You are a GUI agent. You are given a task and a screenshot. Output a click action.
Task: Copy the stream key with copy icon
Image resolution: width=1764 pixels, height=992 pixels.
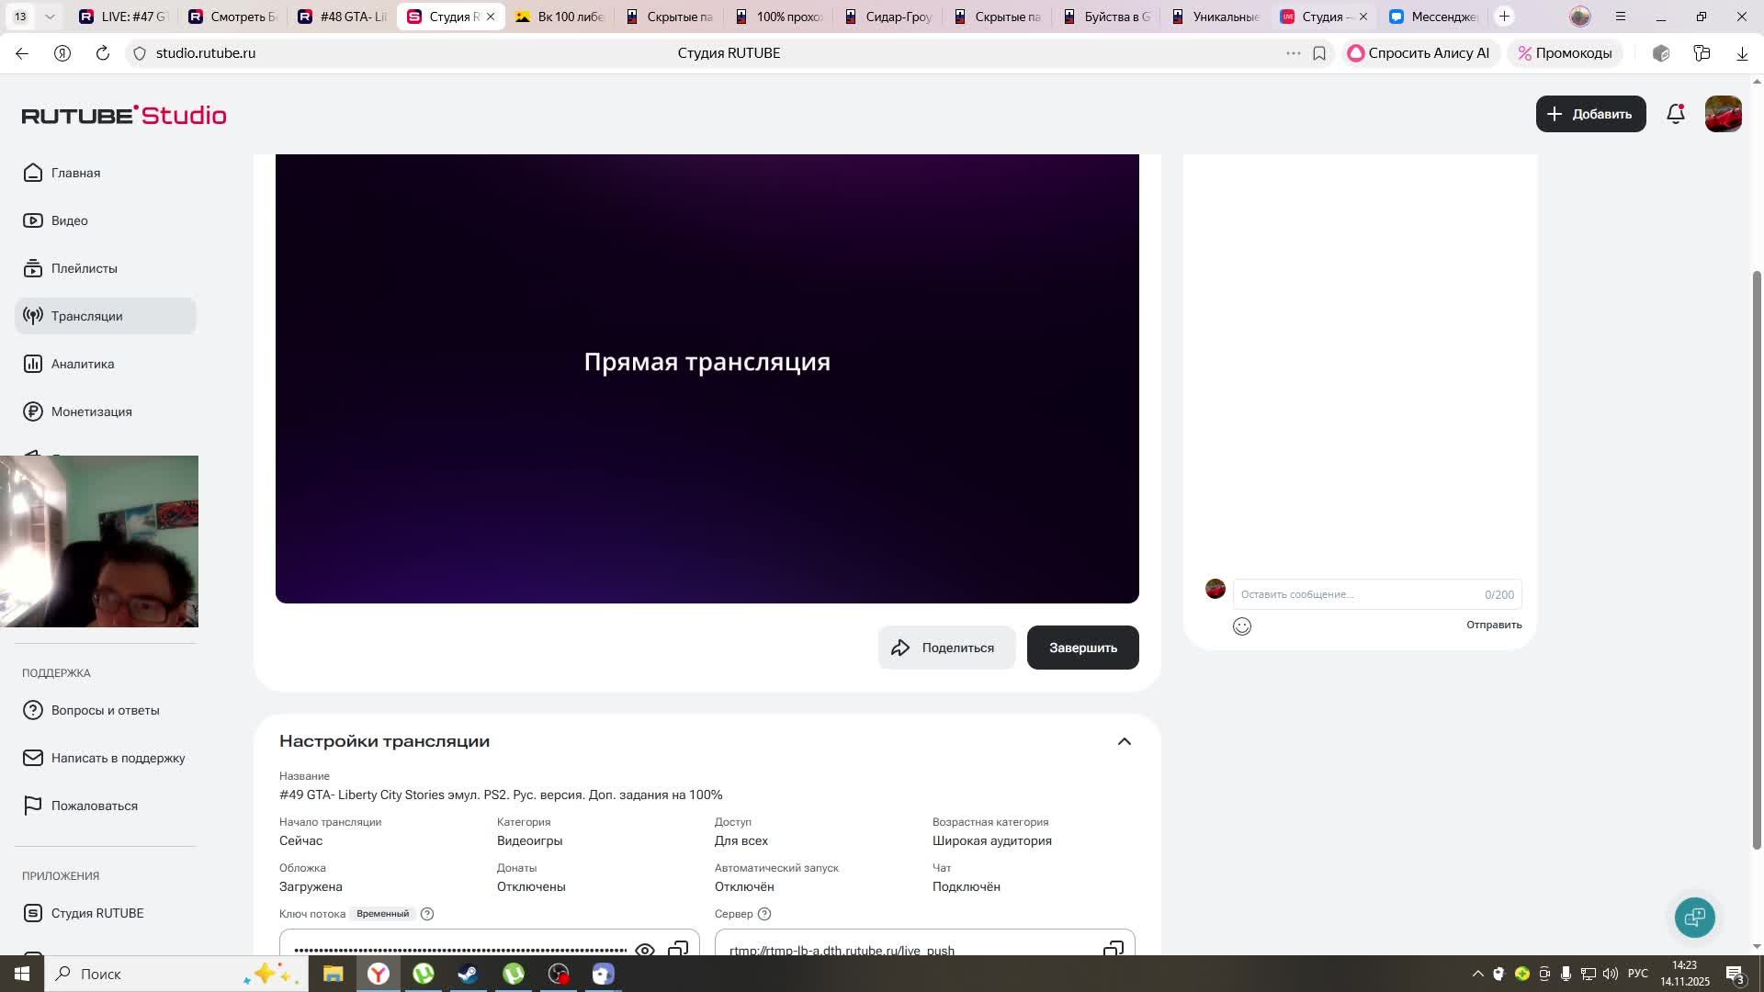click(x=678, y=948)
